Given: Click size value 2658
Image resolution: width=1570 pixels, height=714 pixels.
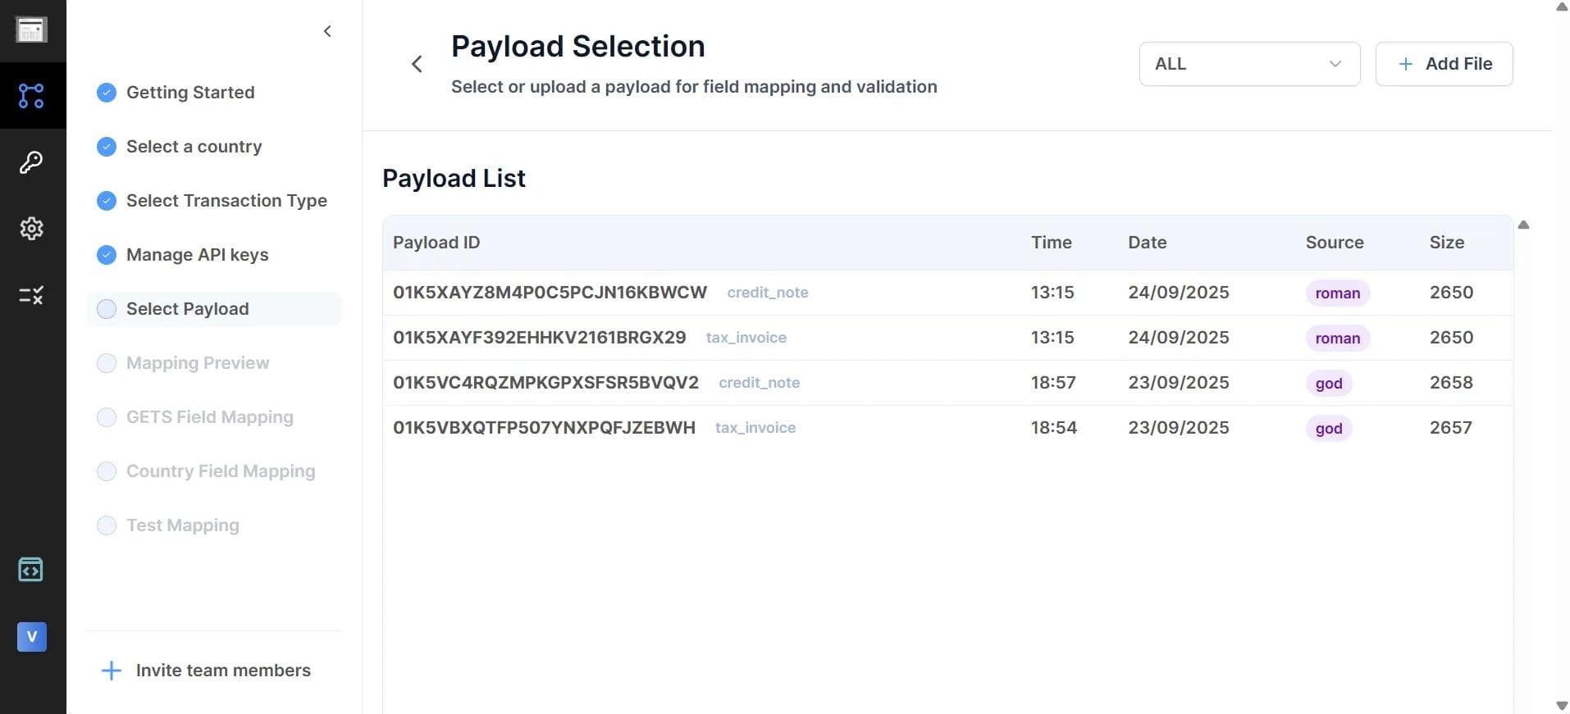Looking at the screenshot, I should [x=1451, y=383].
